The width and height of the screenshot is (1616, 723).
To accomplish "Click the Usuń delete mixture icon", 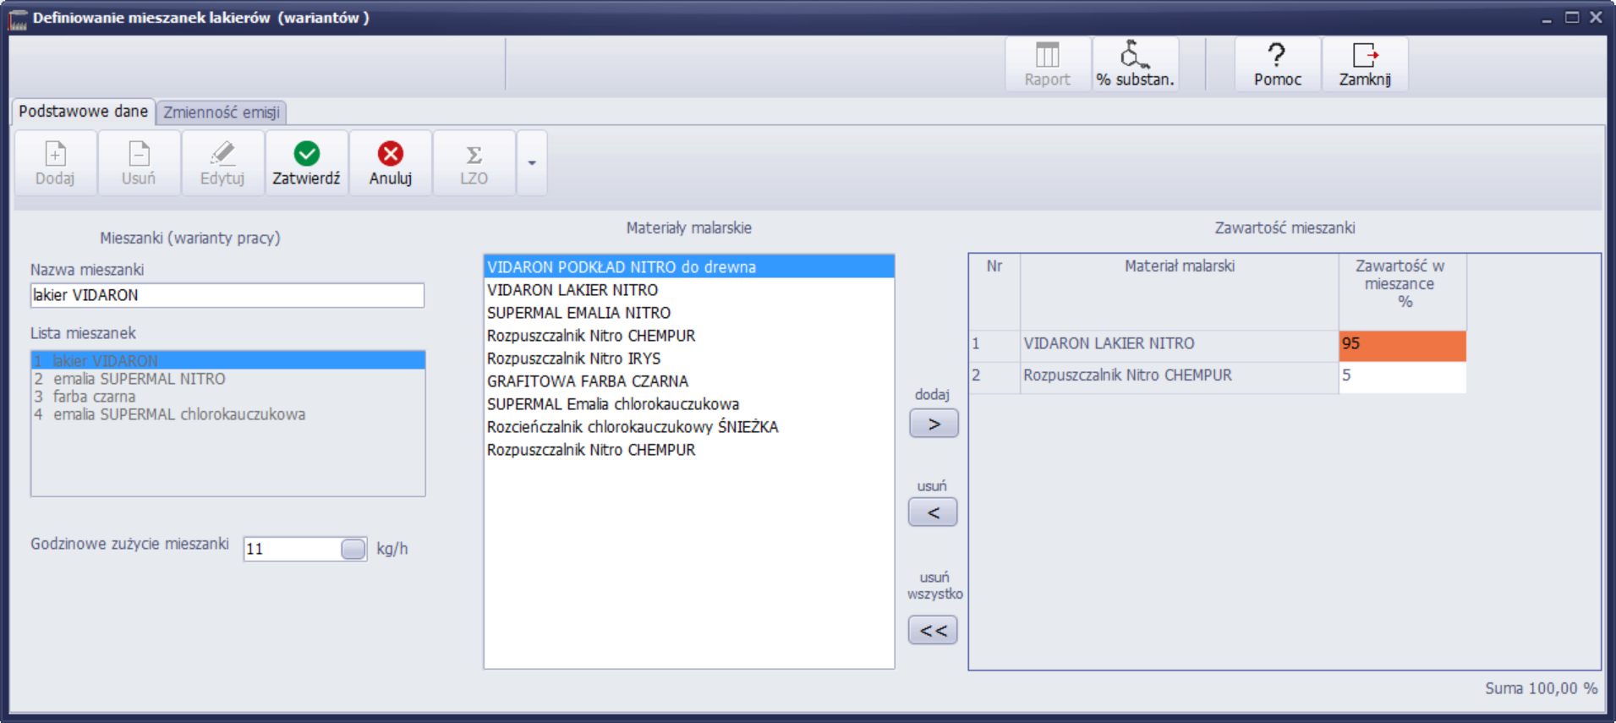I will click(x=139, y=163).
